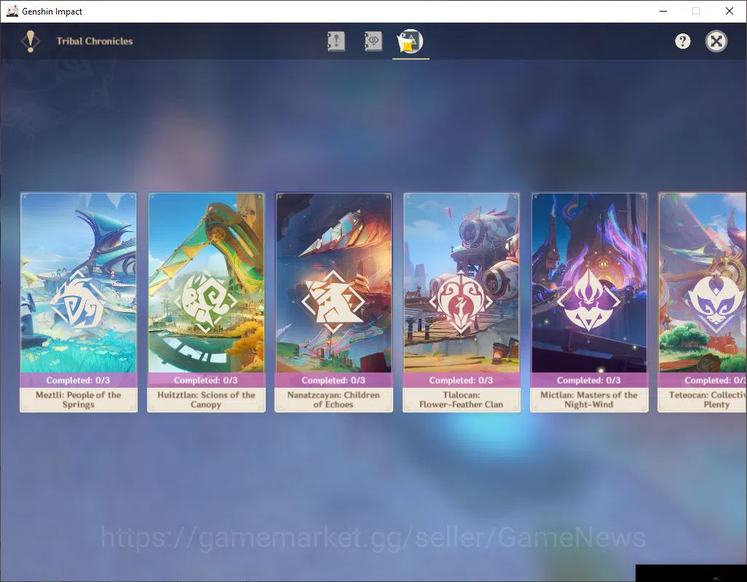Switch to the second quest tab with eye icon
The image size is (747, 582).
point(373,41)
